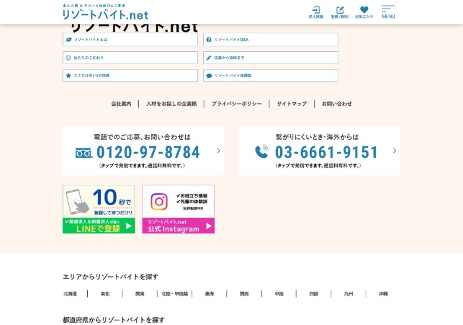Click the play arrow on 公式Instagram
This screenshot has width=463, height=325.
(209, 226)
